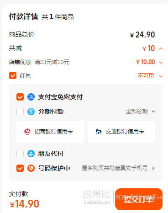Disable the 号码保护中 checkbox
This screenshot has width=168, height=213.
pyautogui.click(x=20, y=168)
